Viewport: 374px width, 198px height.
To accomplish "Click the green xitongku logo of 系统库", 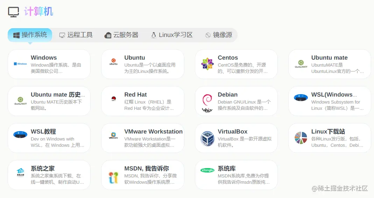I will 207,170.
